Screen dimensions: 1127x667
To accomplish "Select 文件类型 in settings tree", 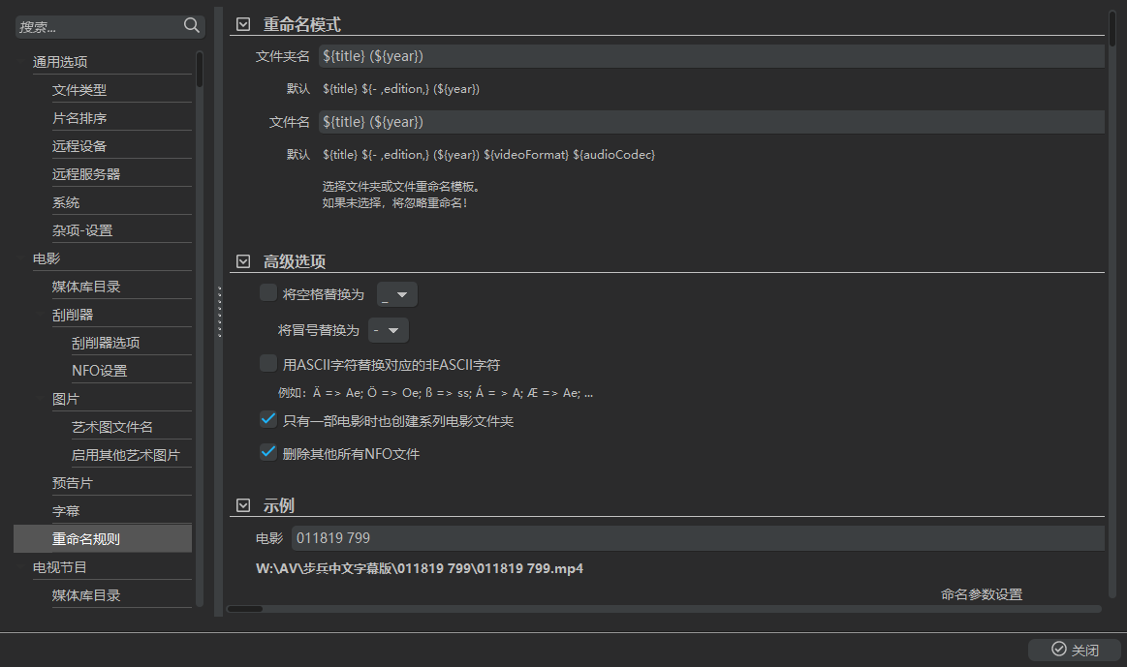I will [79, 90].
